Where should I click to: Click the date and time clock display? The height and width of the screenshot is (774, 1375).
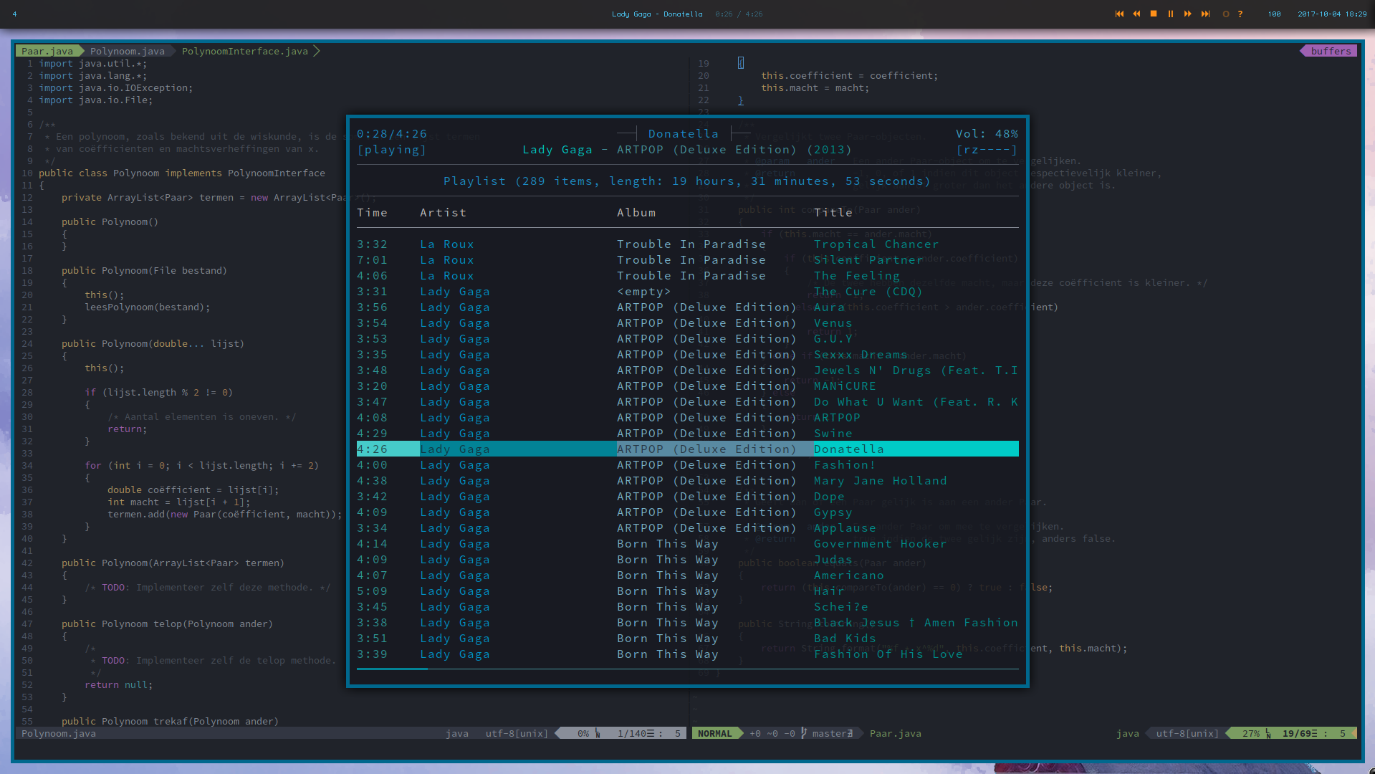click(1331, 14)
